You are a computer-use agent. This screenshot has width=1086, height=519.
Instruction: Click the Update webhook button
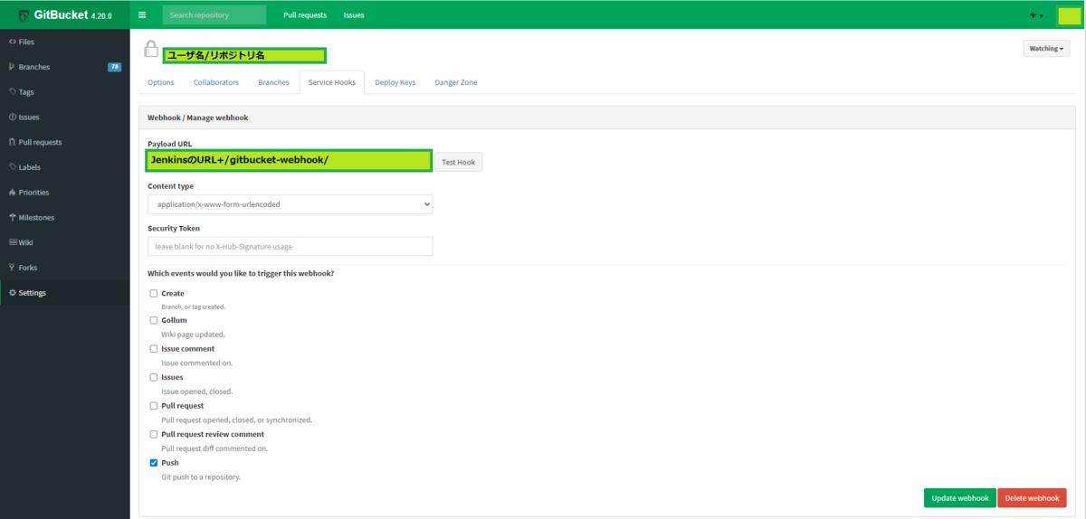960,498
